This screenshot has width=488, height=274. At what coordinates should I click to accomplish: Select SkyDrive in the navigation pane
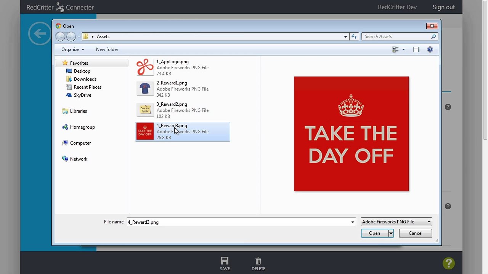pos(82,95)
